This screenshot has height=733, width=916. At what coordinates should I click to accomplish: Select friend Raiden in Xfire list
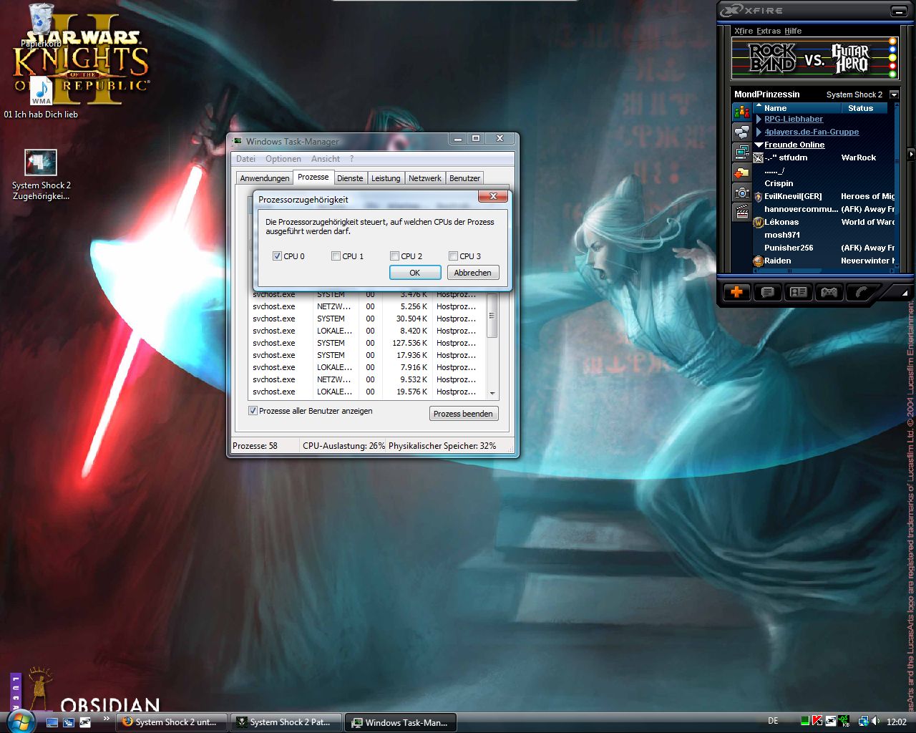tap(778, 261)
